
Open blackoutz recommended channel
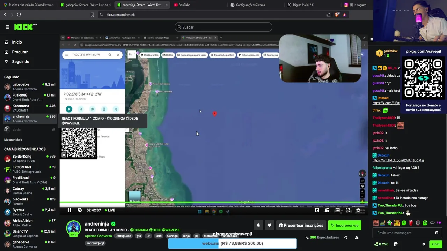click(30, 201)
